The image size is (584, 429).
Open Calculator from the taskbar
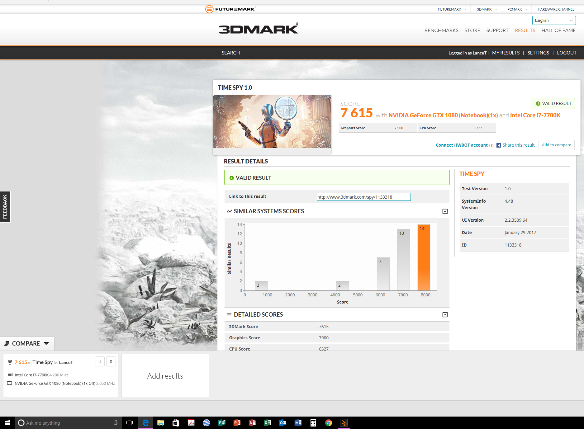[x=313, y=423]
